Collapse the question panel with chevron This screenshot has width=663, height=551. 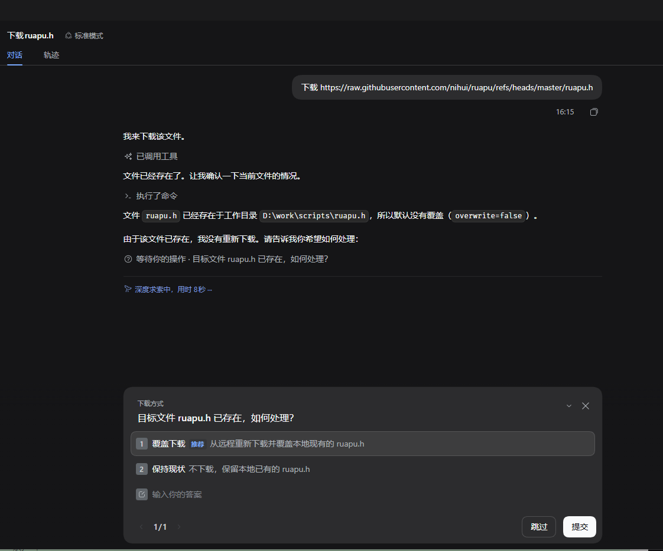[568, 406]
